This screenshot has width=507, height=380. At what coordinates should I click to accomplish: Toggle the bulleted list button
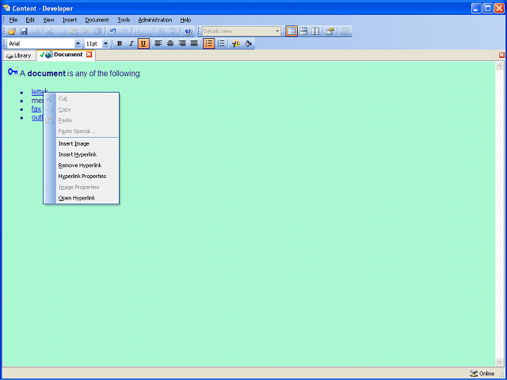tap(209, 44)
